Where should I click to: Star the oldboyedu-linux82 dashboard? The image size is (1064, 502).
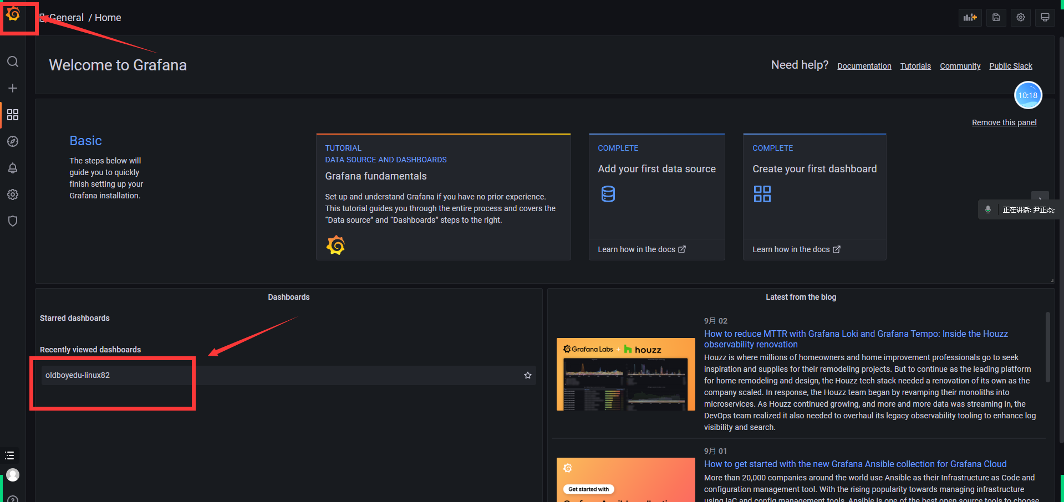click(x=528, y=375)
